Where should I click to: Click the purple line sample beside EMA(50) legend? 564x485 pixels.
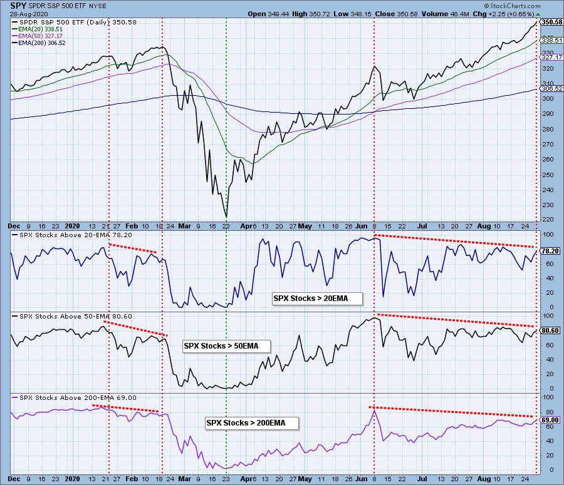(15, 36)
